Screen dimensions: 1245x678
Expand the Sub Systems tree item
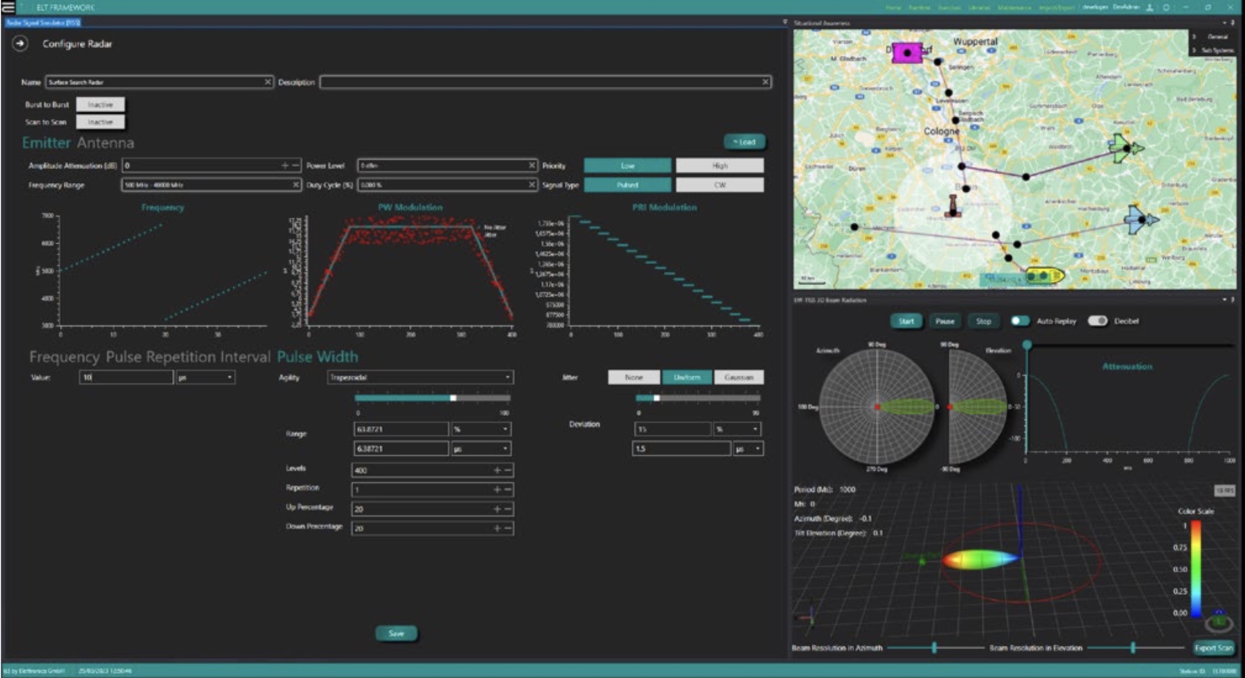(1194, 50)
